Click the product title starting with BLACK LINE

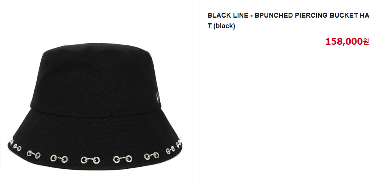coord(288,21)
